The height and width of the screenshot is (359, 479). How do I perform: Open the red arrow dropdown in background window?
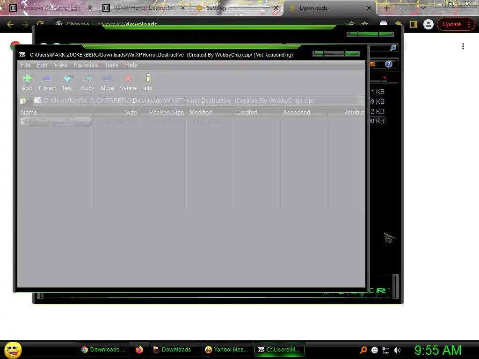coord(385,78)
